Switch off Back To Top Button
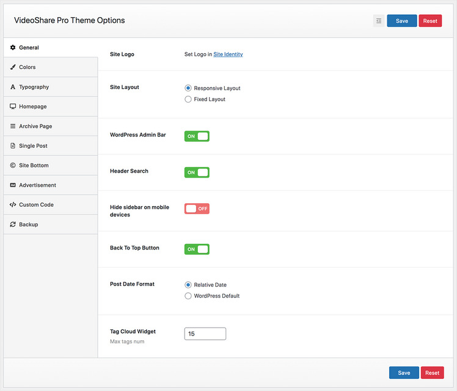The image size is (457, 391). (x=197, y=249)
